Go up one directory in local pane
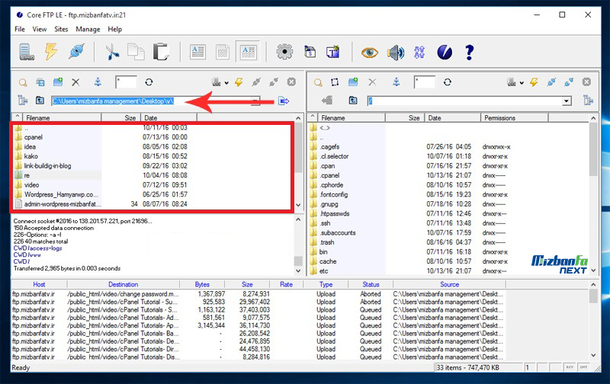This screenshot has height=384, width=610. coord(40,101)
